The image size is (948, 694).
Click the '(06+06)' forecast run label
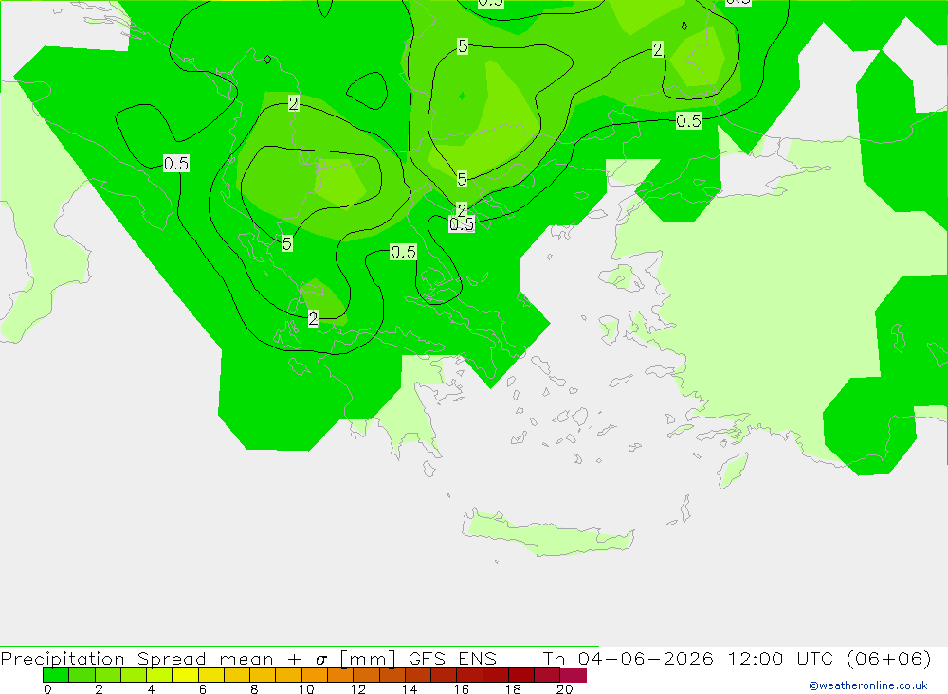[889, 658]
